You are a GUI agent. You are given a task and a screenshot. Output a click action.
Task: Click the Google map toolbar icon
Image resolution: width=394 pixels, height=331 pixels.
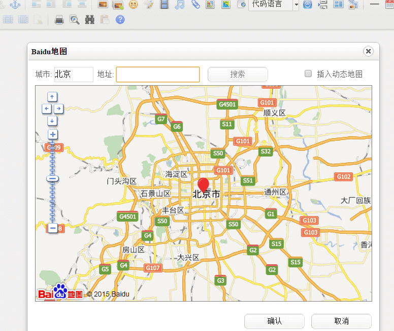click(225, 4)
